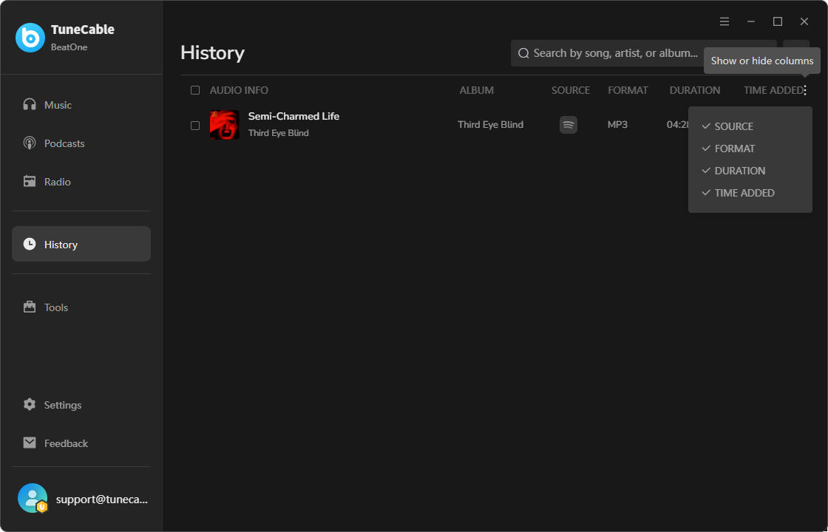This screenshot has height=532, width=828.
Task: Open the Podcasts section
Action: (81, 143)
